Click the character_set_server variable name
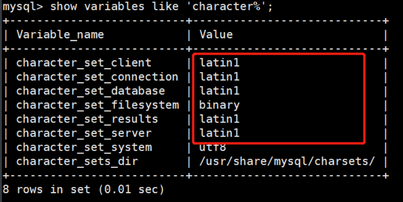This screenshot has height=202, width=403. point(84,133)
